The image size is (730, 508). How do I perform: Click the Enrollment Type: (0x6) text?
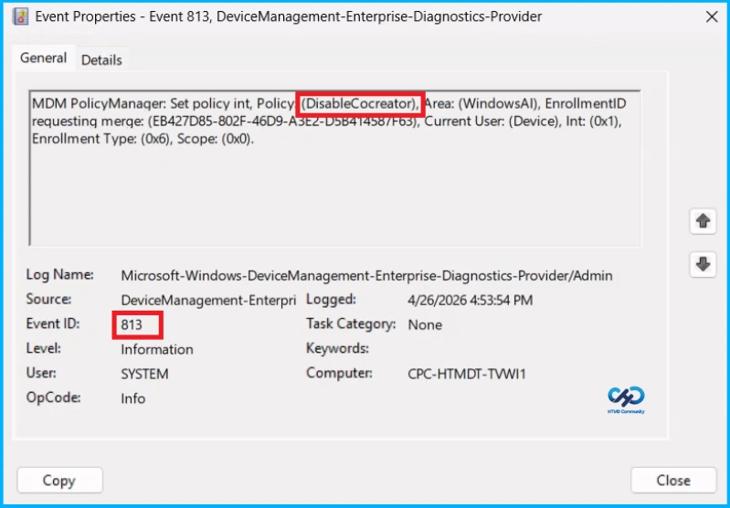click(x=102, y=139)
